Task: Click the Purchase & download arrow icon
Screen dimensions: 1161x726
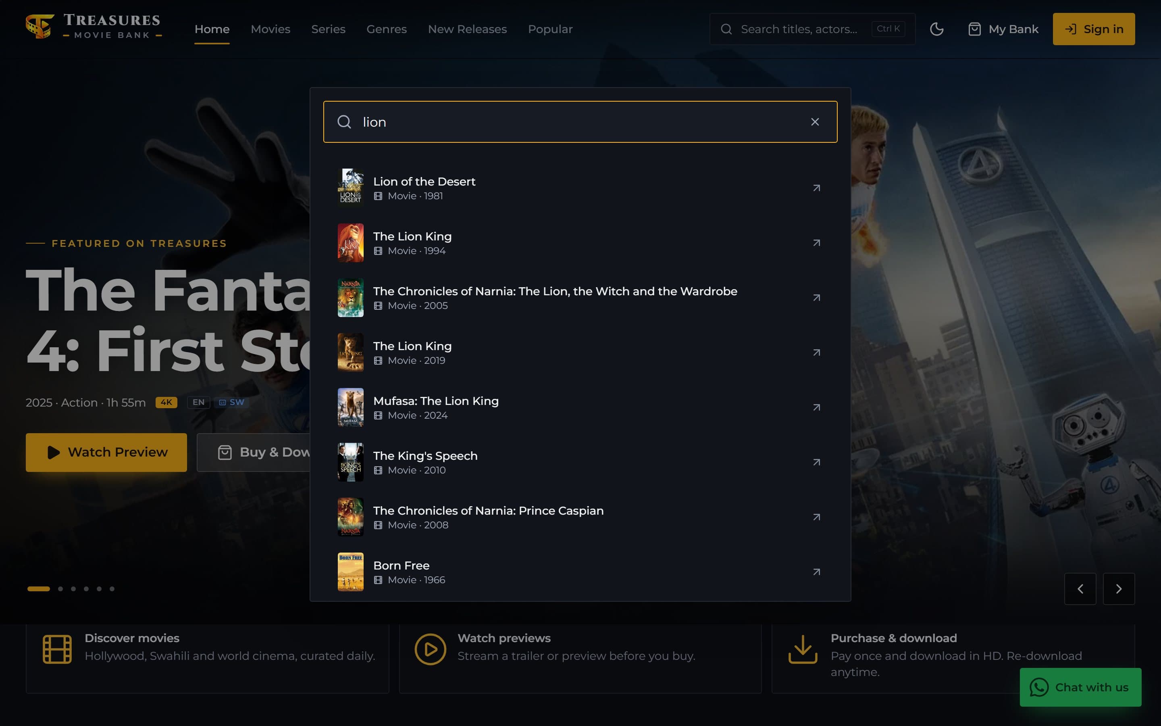Action: pos(803,649)
